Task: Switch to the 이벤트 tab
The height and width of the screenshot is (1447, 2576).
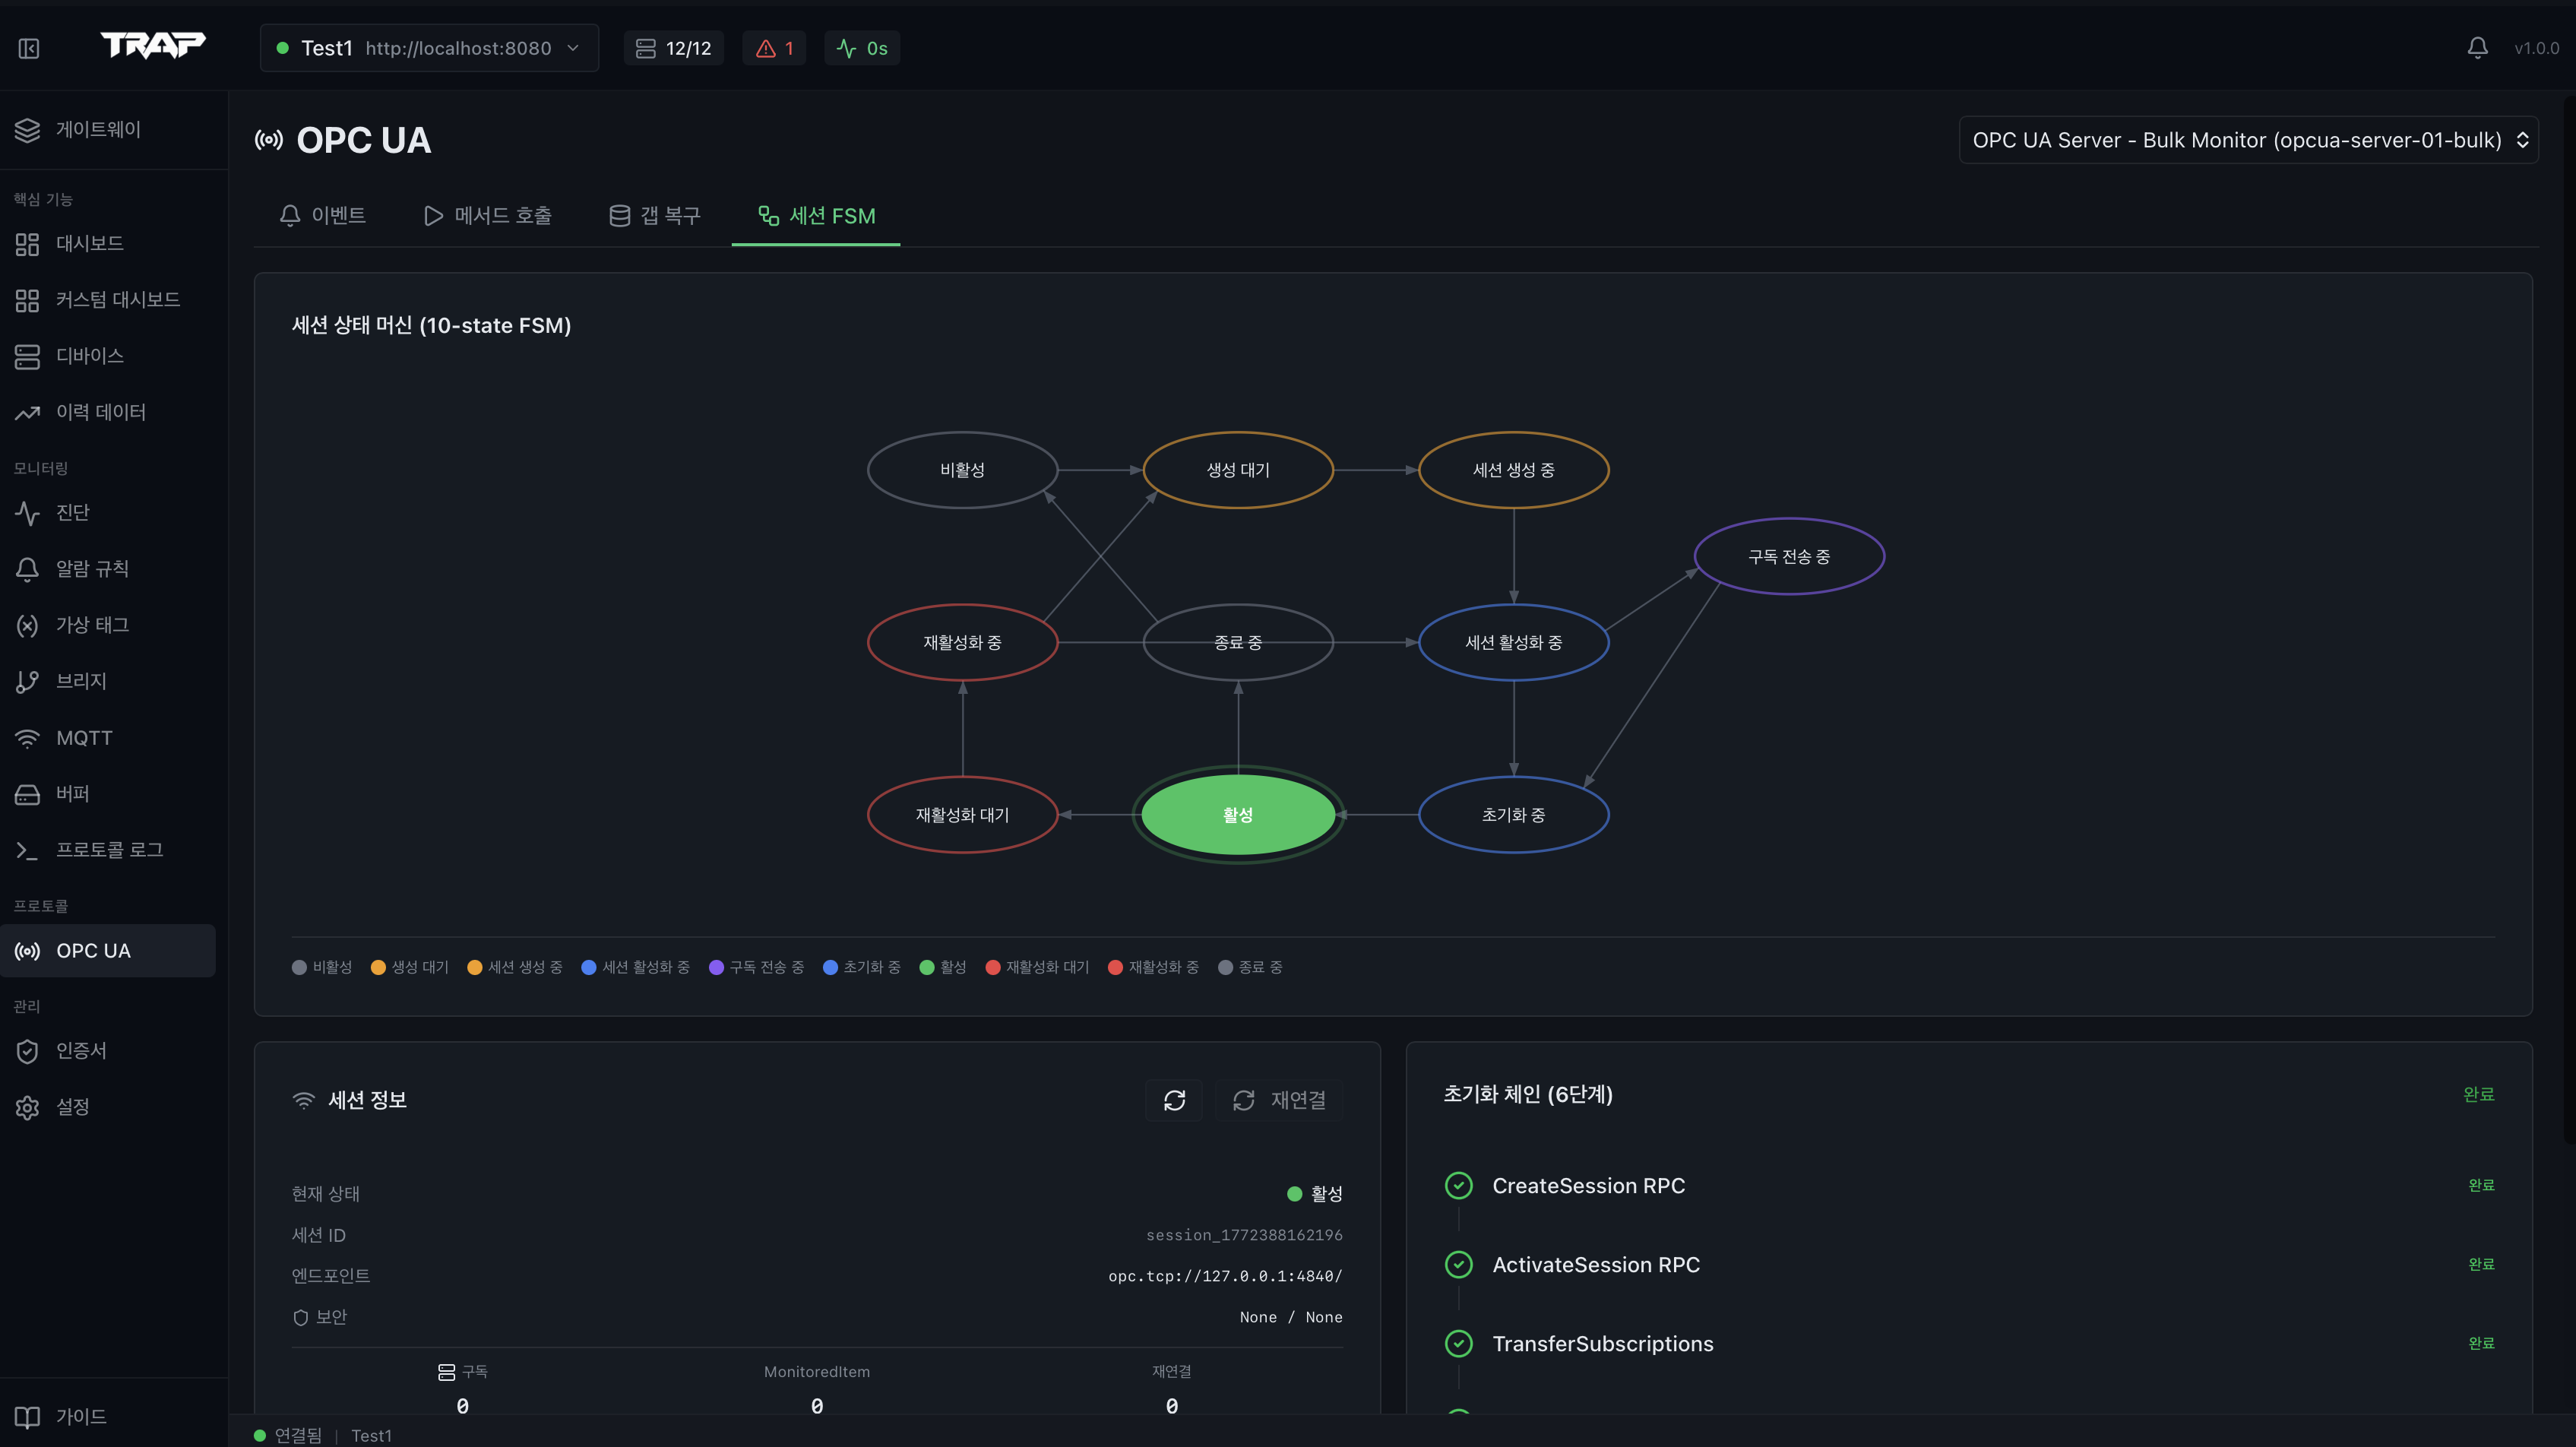Action: [x=323, y=215]
